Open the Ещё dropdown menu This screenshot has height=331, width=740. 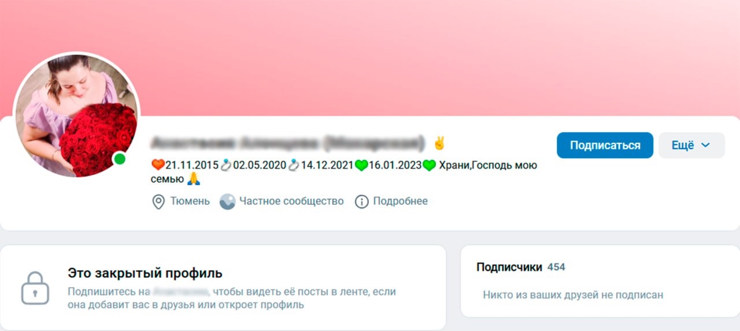click(x=691, y=145)
